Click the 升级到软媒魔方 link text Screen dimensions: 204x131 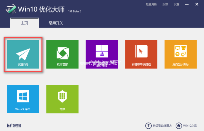pos(162,126)
